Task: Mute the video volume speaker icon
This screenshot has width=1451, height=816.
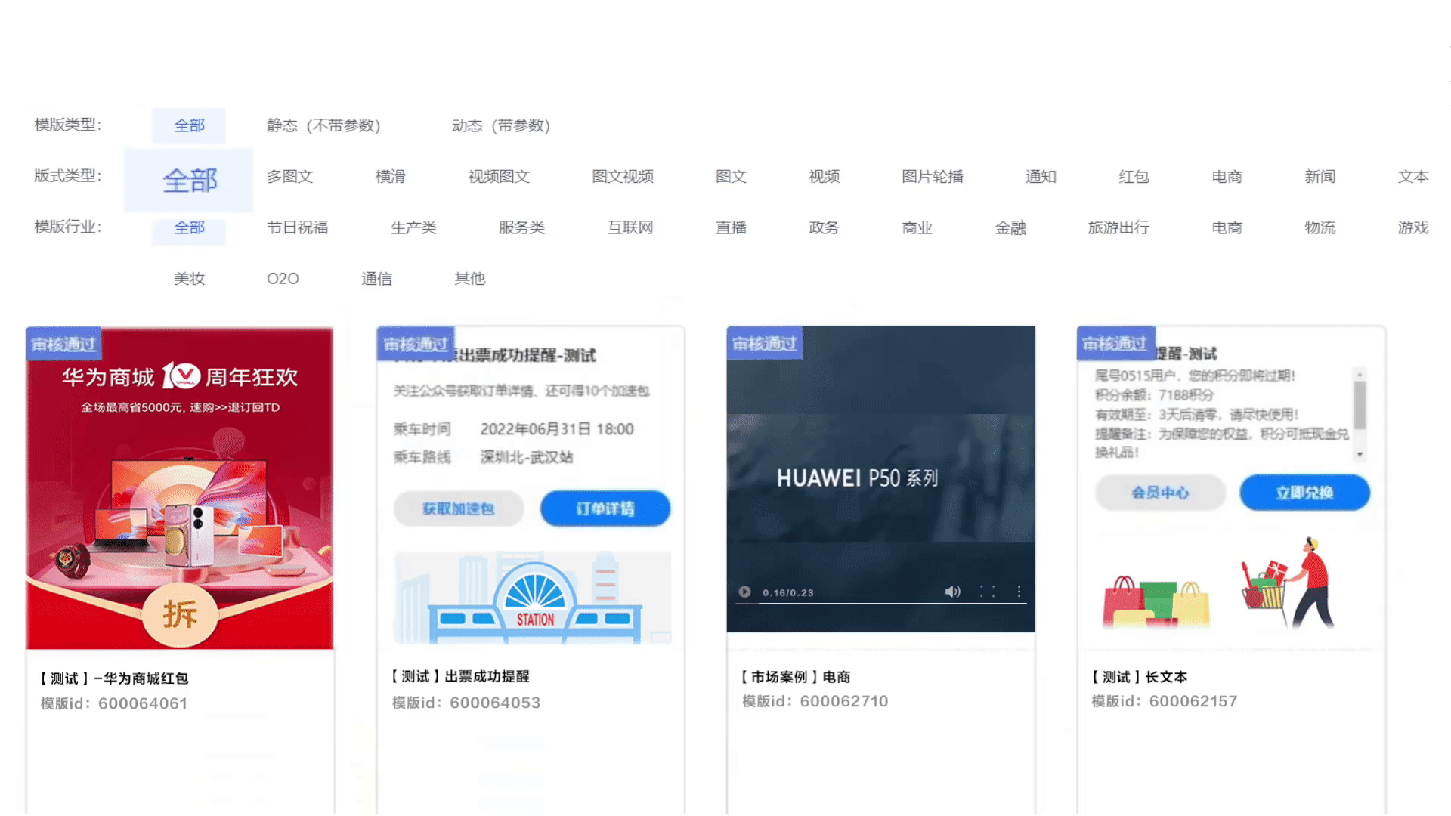Action: (952, 592)
